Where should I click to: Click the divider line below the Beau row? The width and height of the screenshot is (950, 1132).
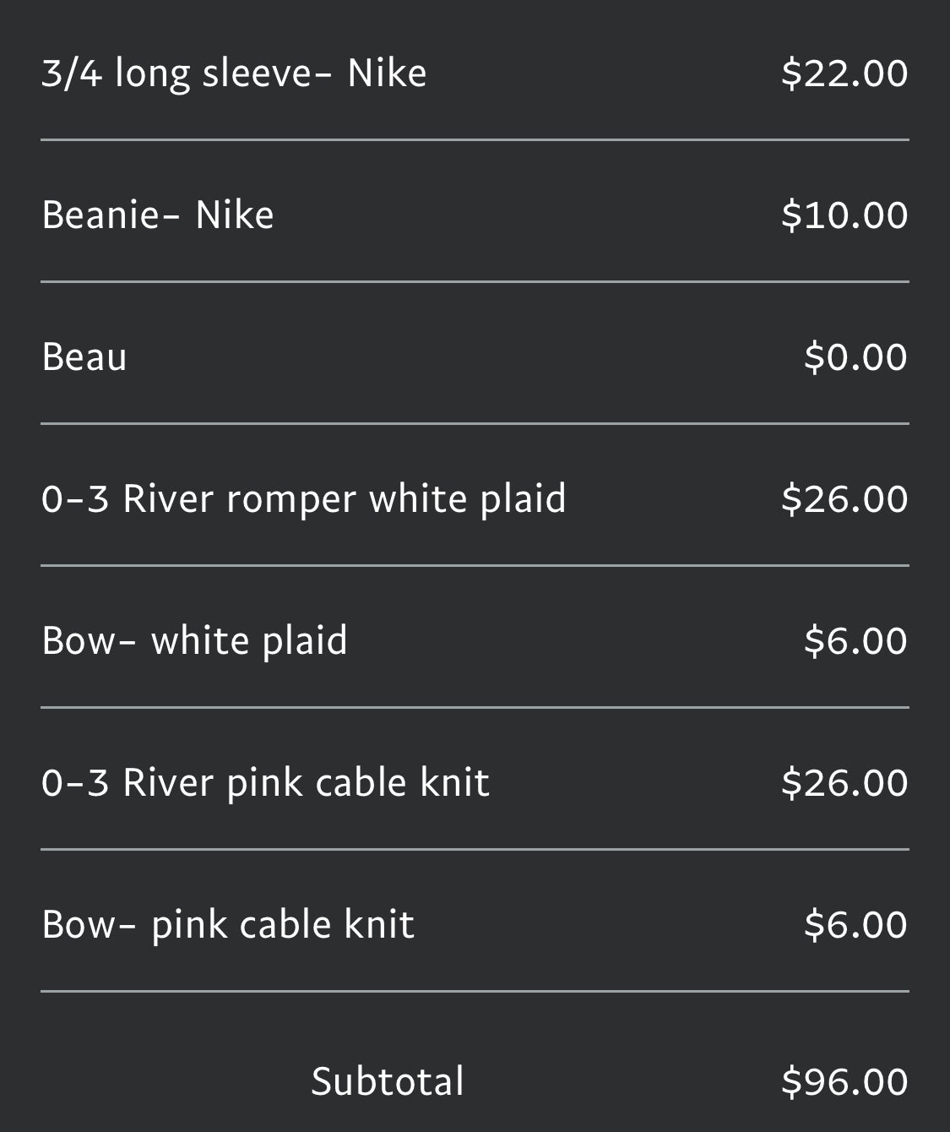tap(475, 423)
